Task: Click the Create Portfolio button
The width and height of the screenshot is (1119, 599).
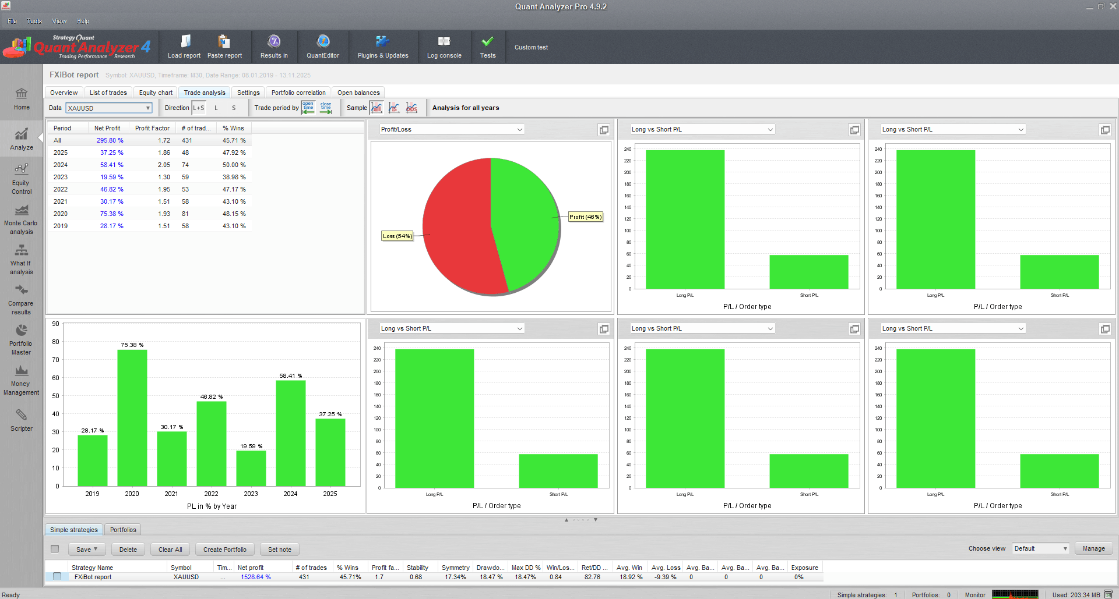Action: 224,549
